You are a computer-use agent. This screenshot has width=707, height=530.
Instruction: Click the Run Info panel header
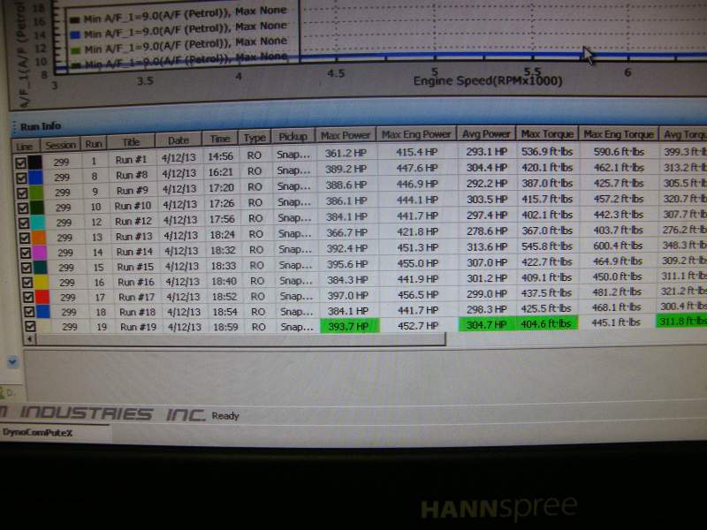pos(41,126)
